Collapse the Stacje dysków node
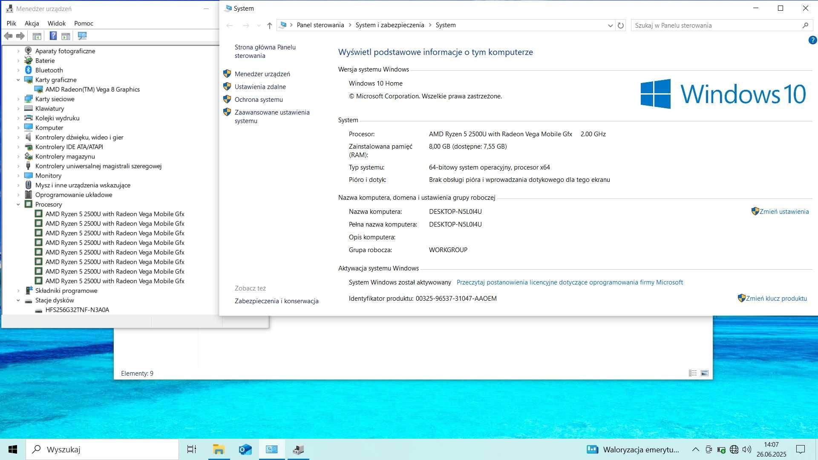The height and width of the screenshot is (460, 818). tap(18, 300)
